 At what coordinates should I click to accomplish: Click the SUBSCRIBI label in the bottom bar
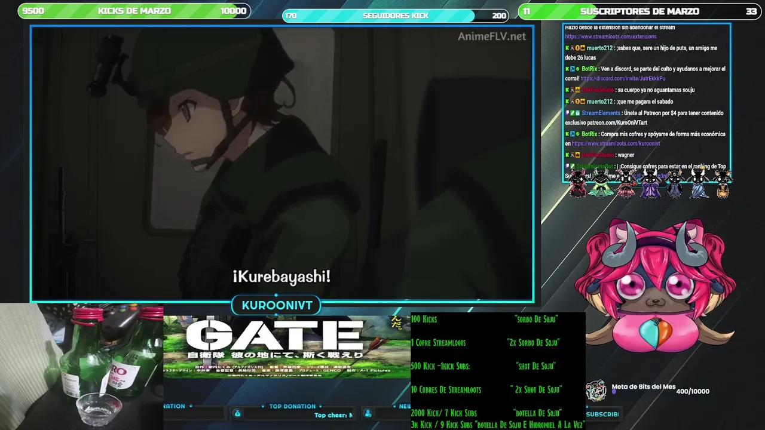pos(602,414)
